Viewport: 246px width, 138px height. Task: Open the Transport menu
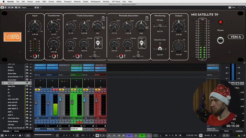click(x=68, y=2)
